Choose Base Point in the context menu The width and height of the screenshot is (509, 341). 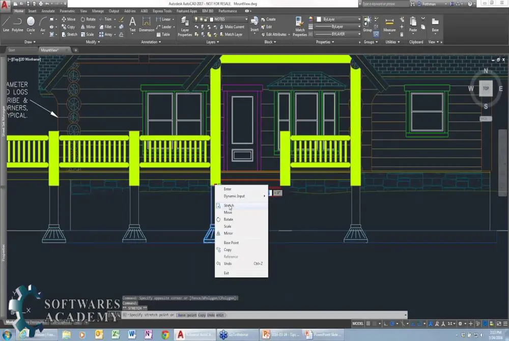pos(241,243)
